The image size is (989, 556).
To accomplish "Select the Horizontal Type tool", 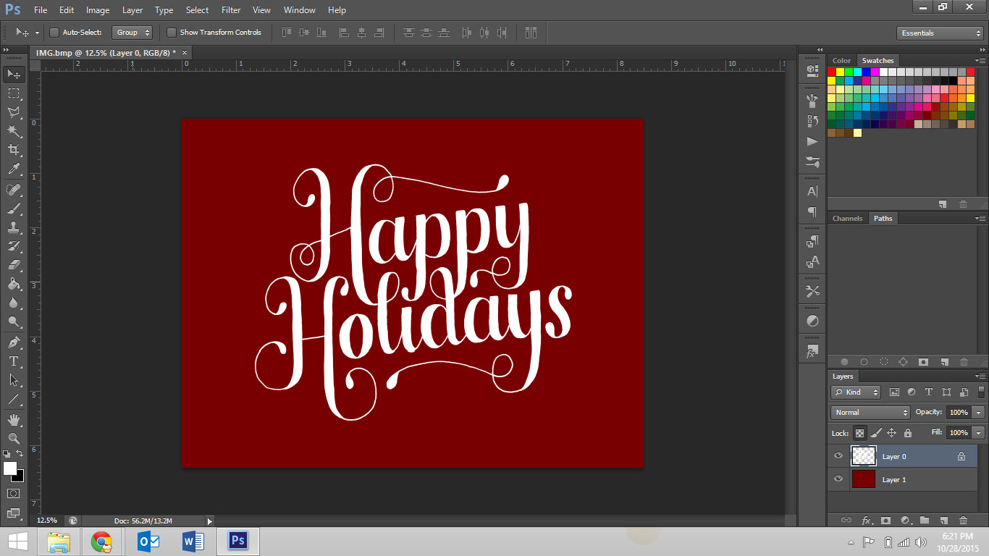I will [x=14, y=361].
